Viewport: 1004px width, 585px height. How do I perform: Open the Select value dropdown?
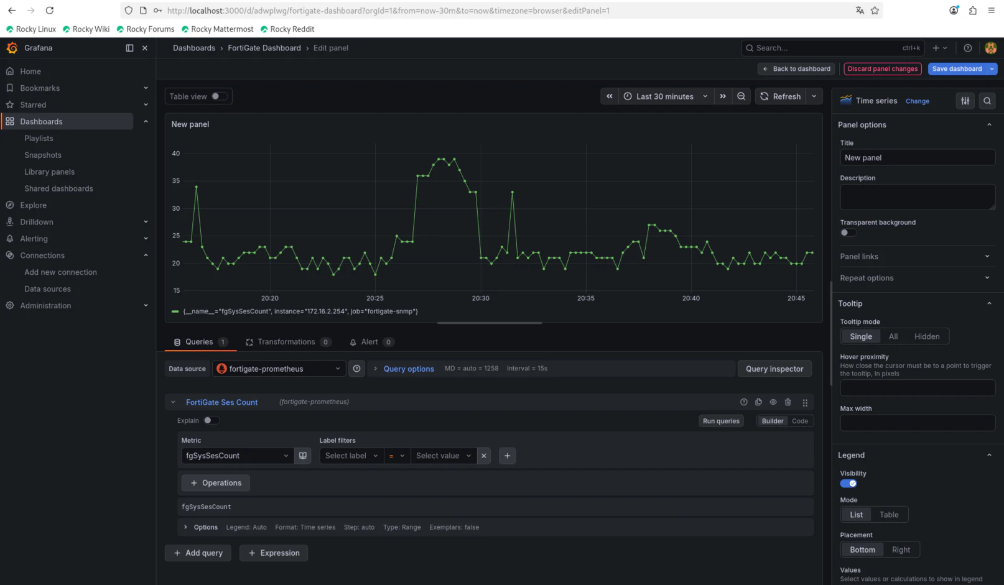444,456
